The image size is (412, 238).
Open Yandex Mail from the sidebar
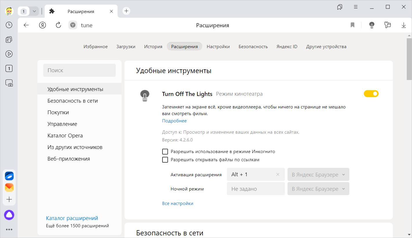pyautogui.click(x=9, y=188)
